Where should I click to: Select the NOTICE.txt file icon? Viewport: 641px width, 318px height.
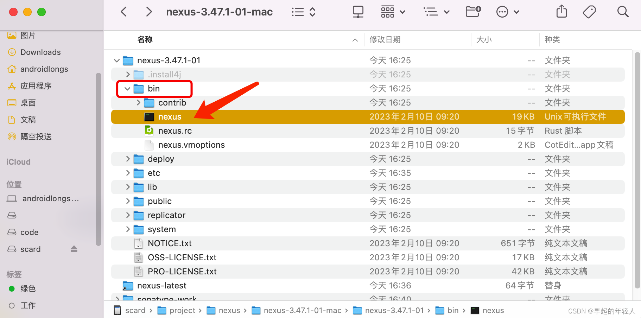pyautogui.click(x=139, y=243)
